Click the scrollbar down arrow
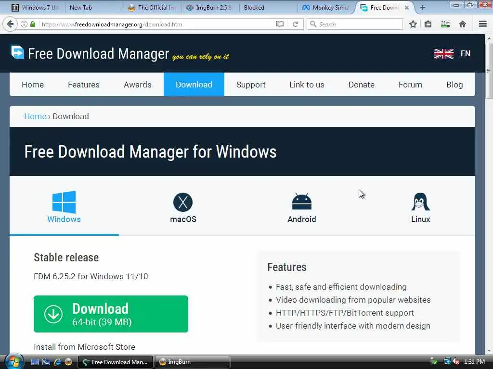Viewport: 493px width, 369px height. (x=489, y=351)
